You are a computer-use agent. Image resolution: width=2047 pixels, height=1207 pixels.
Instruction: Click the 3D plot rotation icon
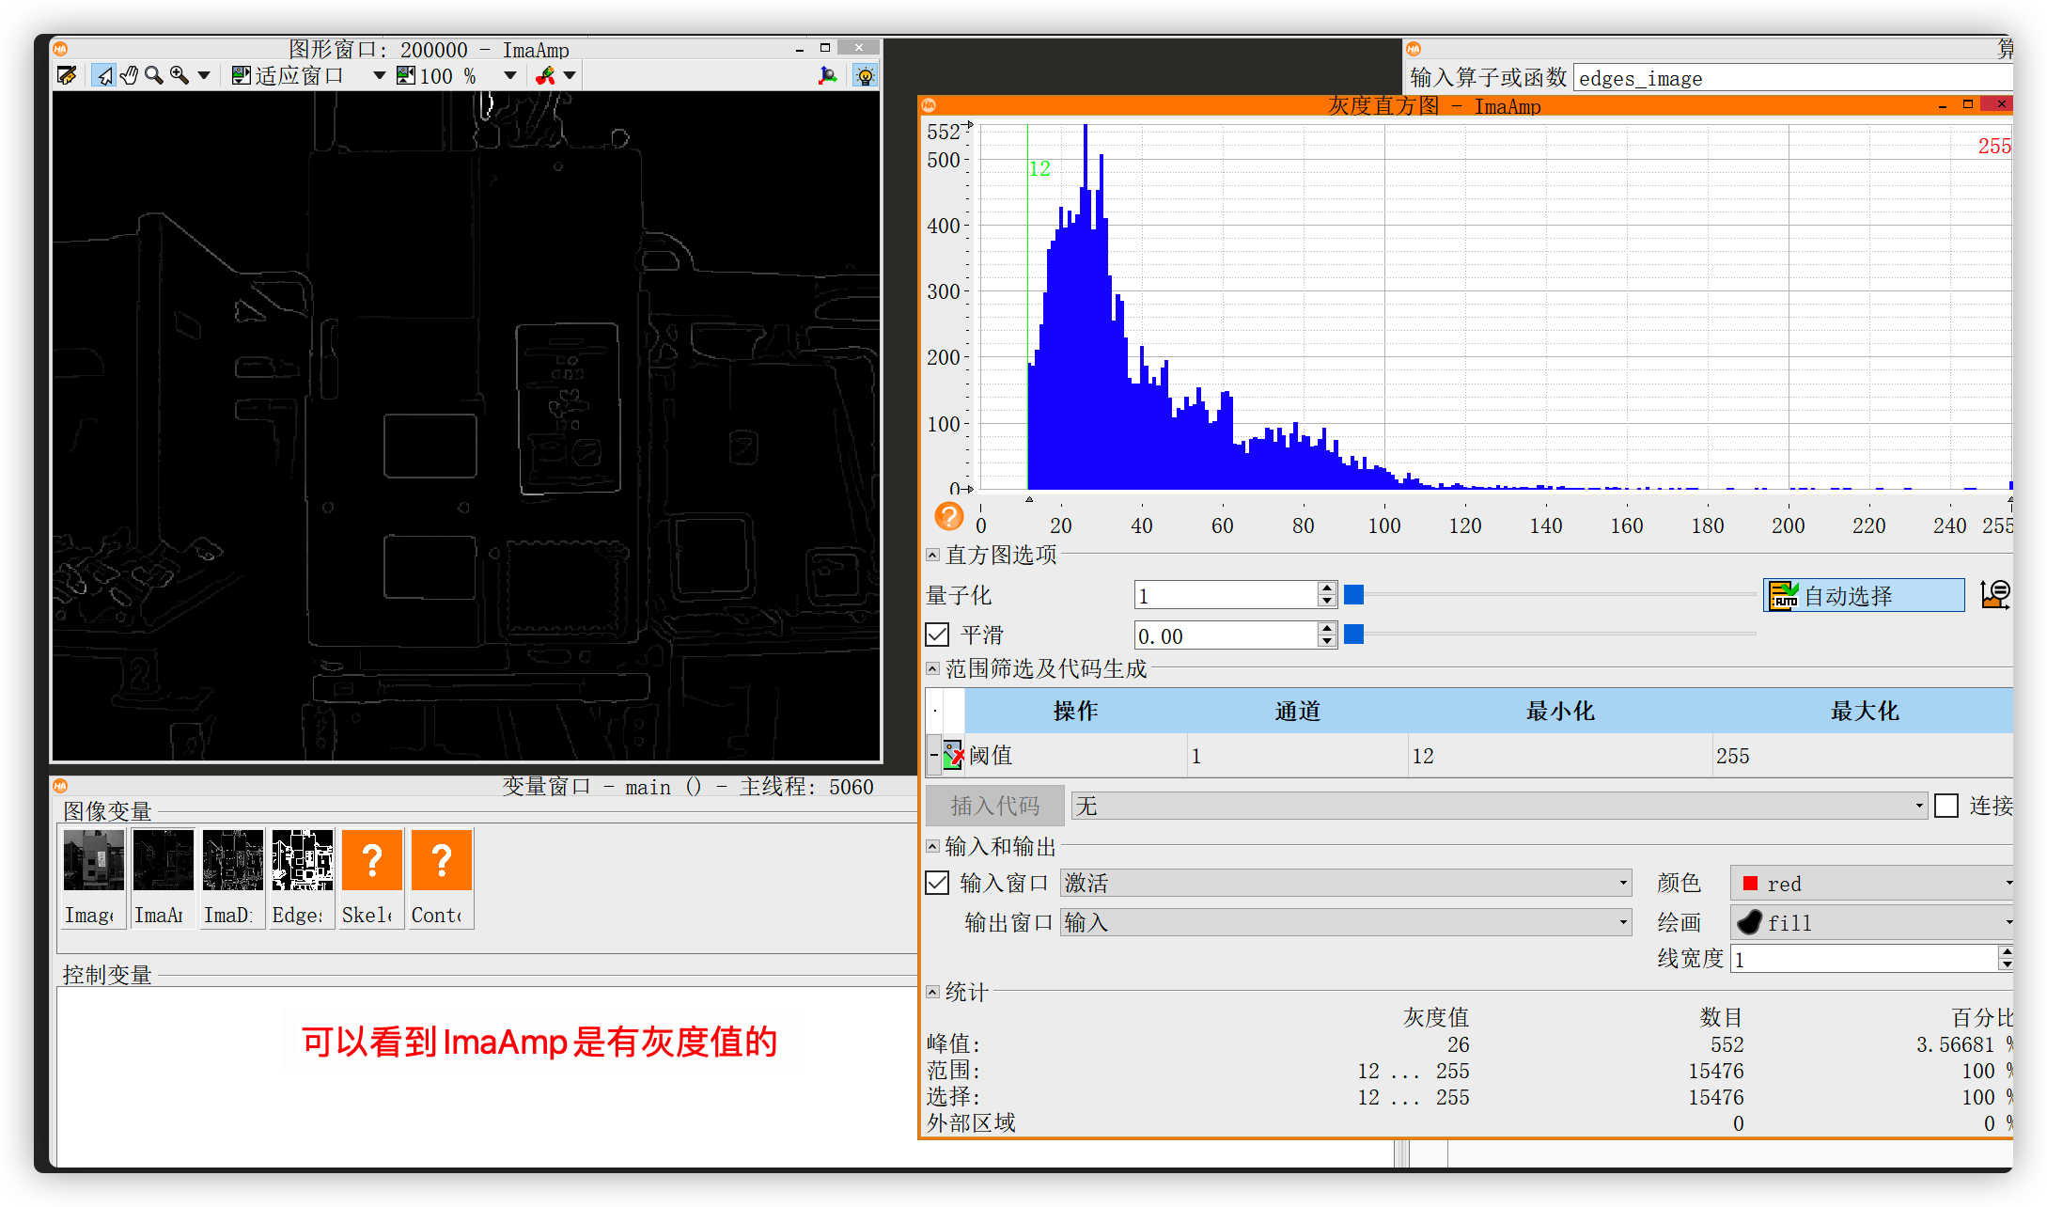[828, 75]
